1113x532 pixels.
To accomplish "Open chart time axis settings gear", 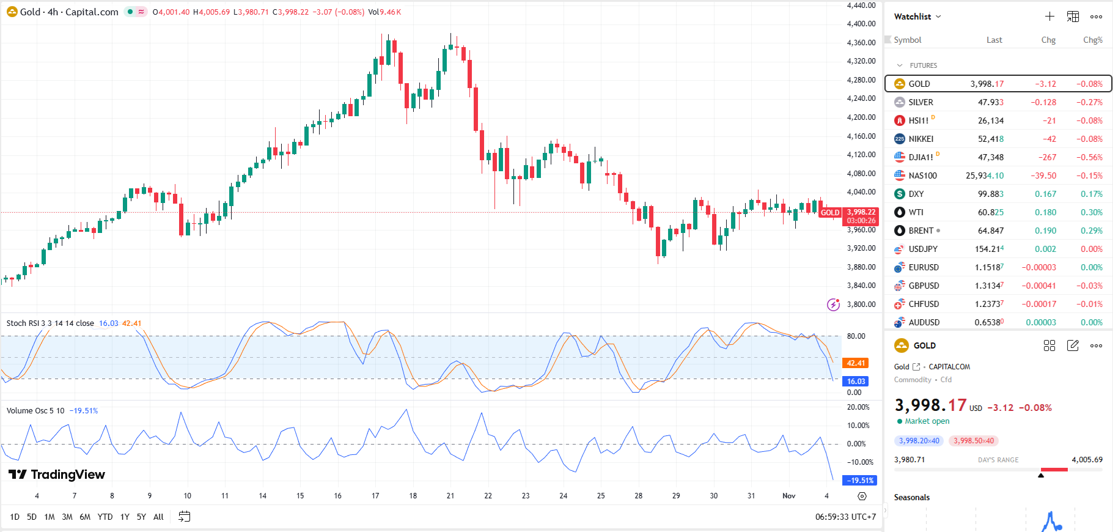I will point(862,496).
